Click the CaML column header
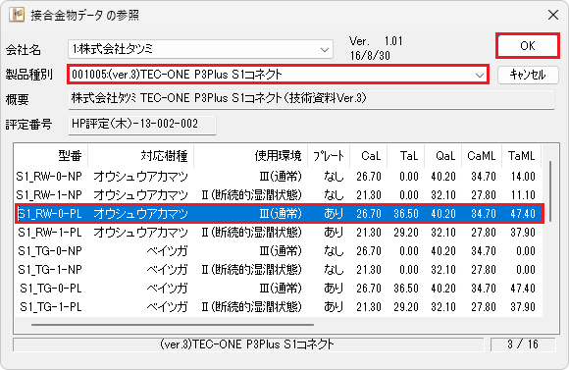This screenshot has height=370, width=569. click(482, 156)
